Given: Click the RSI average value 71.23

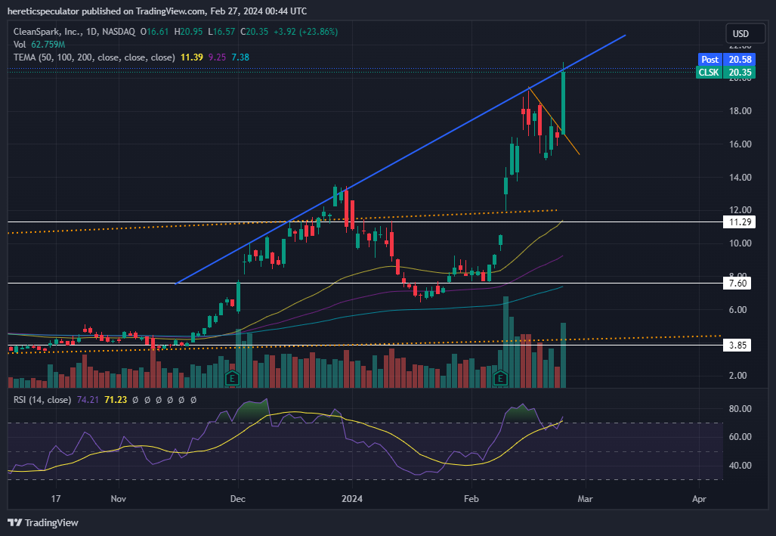Looking at the screenshot, I should [x=116, y=400].
